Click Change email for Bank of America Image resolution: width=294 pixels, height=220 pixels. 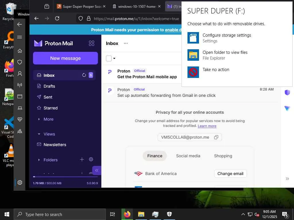coord(230,174)
